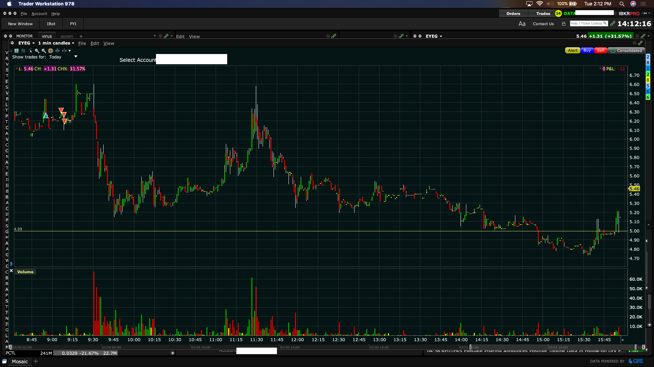The image size is (654, 367).
Task: Click the yellow 14 notifications badge
Action: click(x=558, y=14)
